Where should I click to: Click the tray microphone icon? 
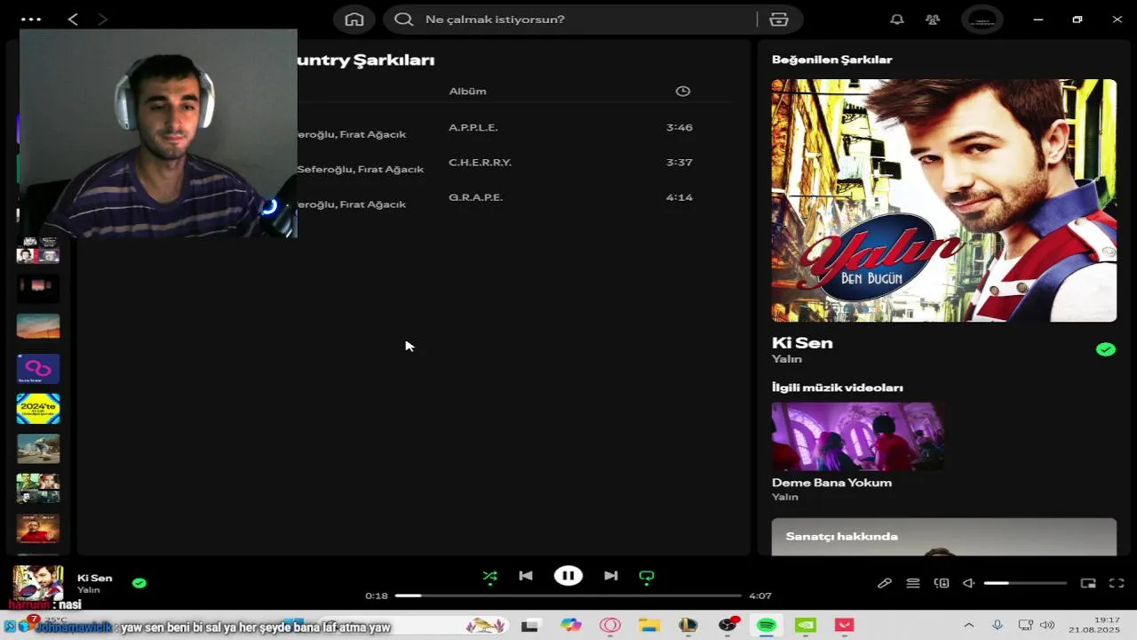click(x=998, y=626)
